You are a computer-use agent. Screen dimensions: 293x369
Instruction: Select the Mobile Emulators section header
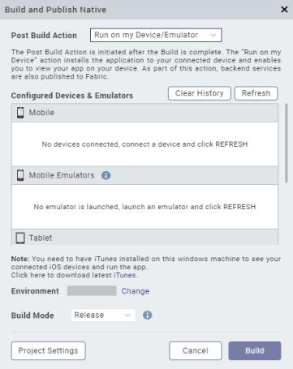point(144,175)
